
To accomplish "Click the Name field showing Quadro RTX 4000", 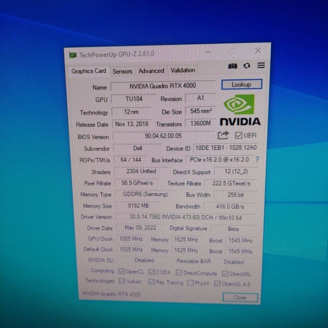I will tap(163, 86).
